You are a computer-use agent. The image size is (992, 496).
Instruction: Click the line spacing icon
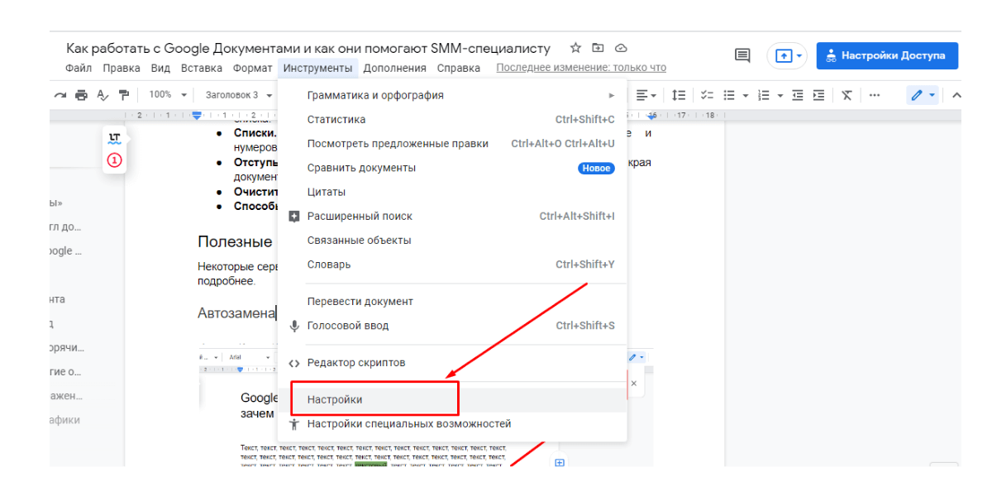(679, 95)
